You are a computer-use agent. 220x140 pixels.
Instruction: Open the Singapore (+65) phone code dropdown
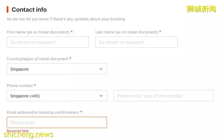pos(57,96)
